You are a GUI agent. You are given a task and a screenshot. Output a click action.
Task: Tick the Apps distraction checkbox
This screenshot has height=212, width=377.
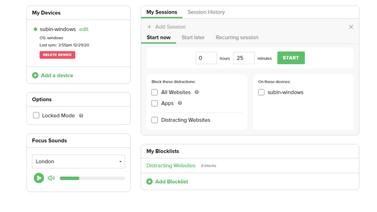pos(154,104)
